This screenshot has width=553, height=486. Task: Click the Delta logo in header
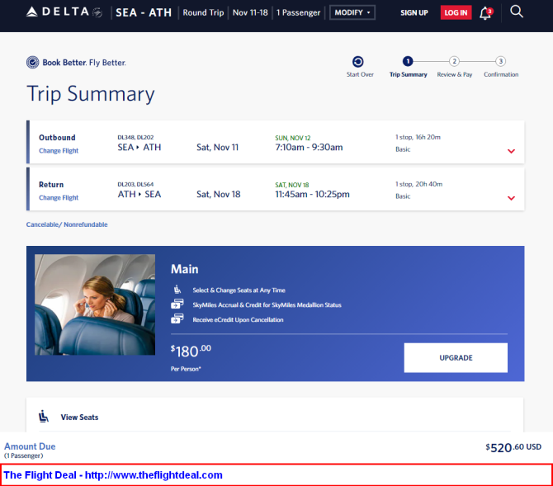coord(64,12)
